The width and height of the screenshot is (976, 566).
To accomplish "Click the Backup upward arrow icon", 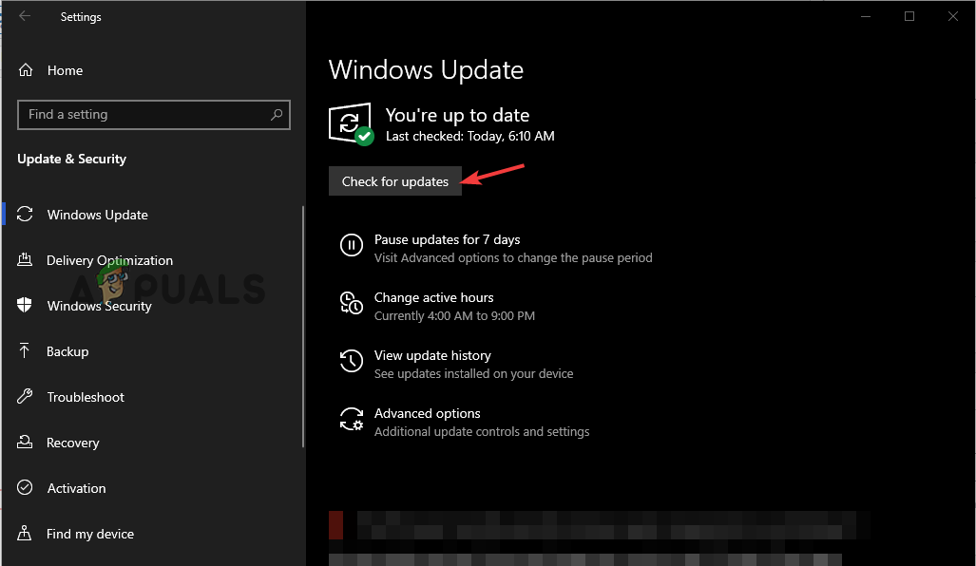I will click(25, 350).
